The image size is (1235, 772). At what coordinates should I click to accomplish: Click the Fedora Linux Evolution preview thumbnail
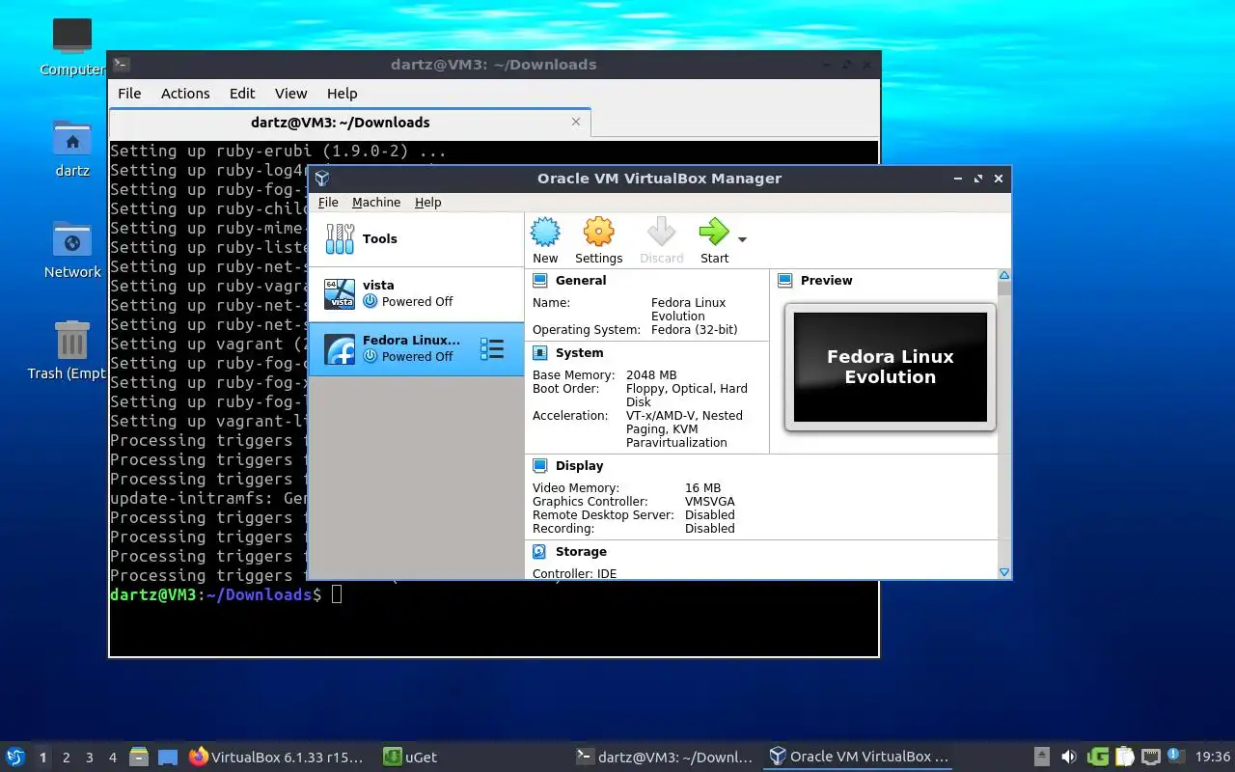click(x=890, y=367)
